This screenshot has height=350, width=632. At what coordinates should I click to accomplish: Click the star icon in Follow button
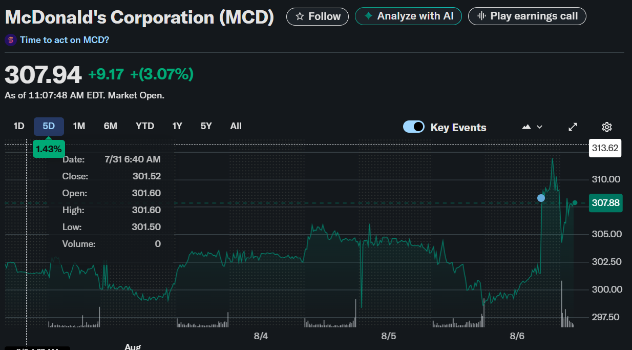[x=300, y=16]
